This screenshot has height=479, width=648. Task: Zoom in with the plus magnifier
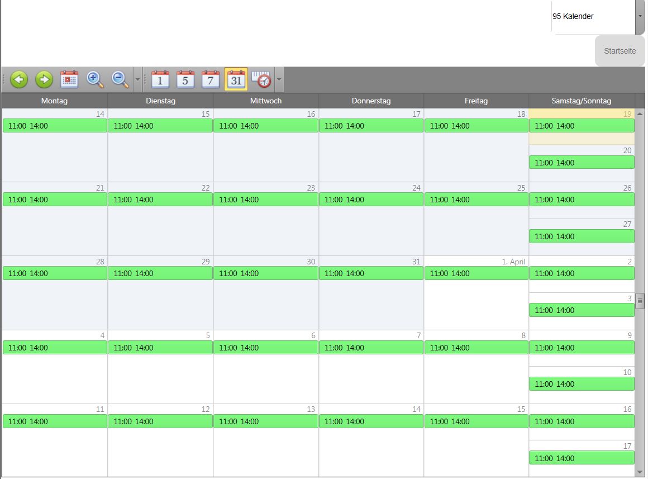point(94,80)
